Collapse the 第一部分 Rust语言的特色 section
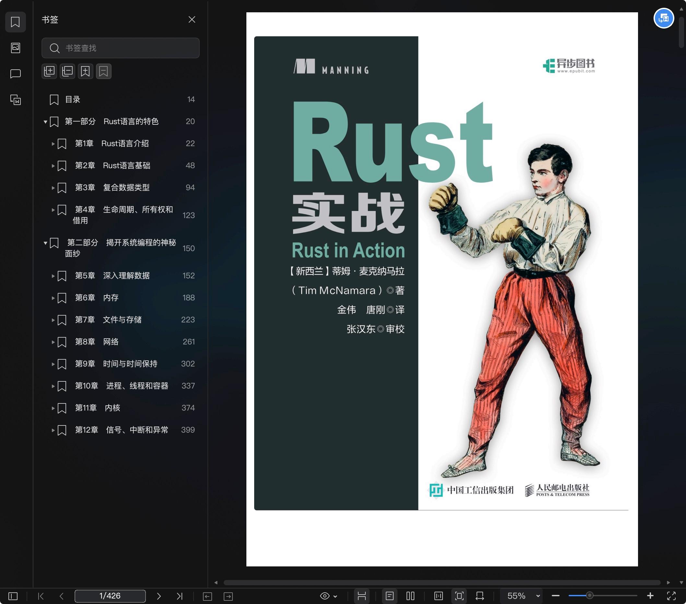This screenshot has width=686, height=604. click(x=45, y=122)
